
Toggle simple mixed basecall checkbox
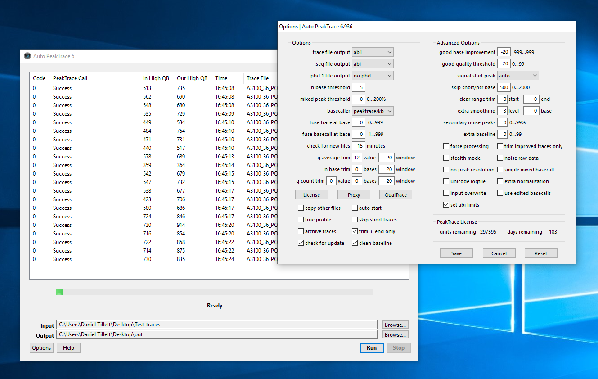(500, 170)
